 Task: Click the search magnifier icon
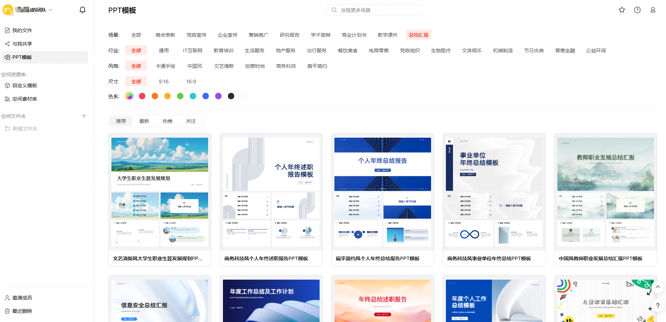point(334,10)
